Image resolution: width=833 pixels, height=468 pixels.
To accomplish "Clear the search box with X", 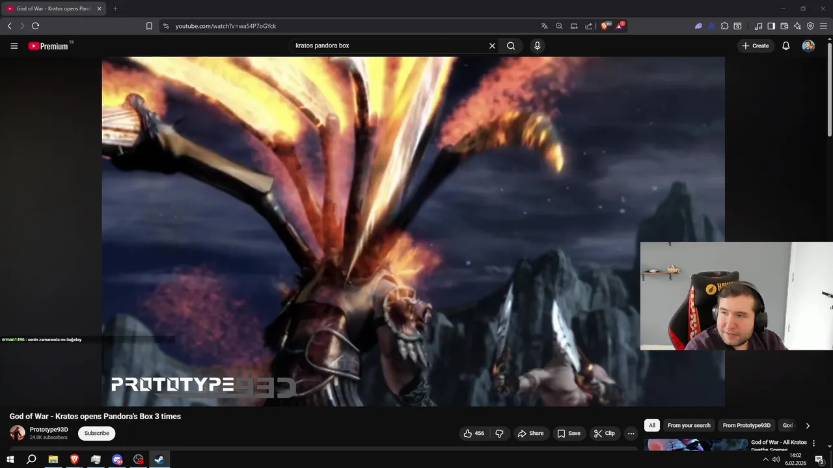I will click(492, 46).
